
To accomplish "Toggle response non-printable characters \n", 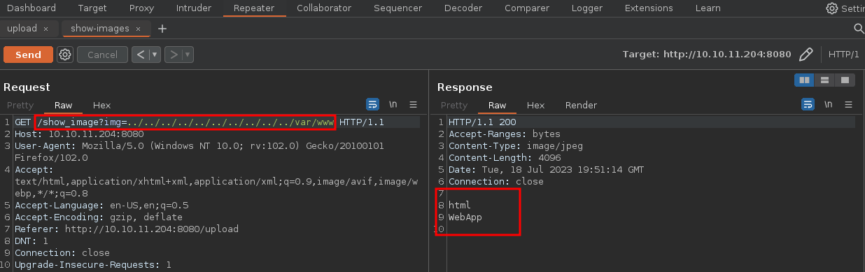I will click(x=828, y=105).
